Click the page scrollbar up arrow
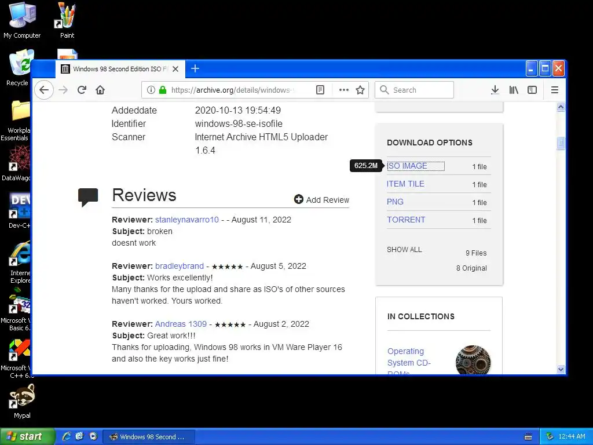593x445 pixels. 561,107
